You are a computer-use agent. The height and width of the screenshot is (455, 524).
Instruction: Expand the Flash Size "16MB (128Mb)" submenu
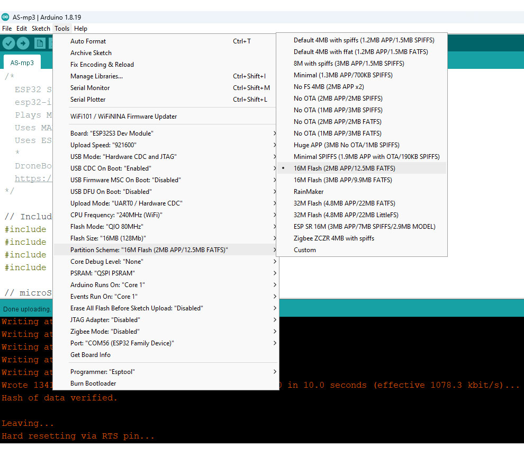click(x=108, y=238)
